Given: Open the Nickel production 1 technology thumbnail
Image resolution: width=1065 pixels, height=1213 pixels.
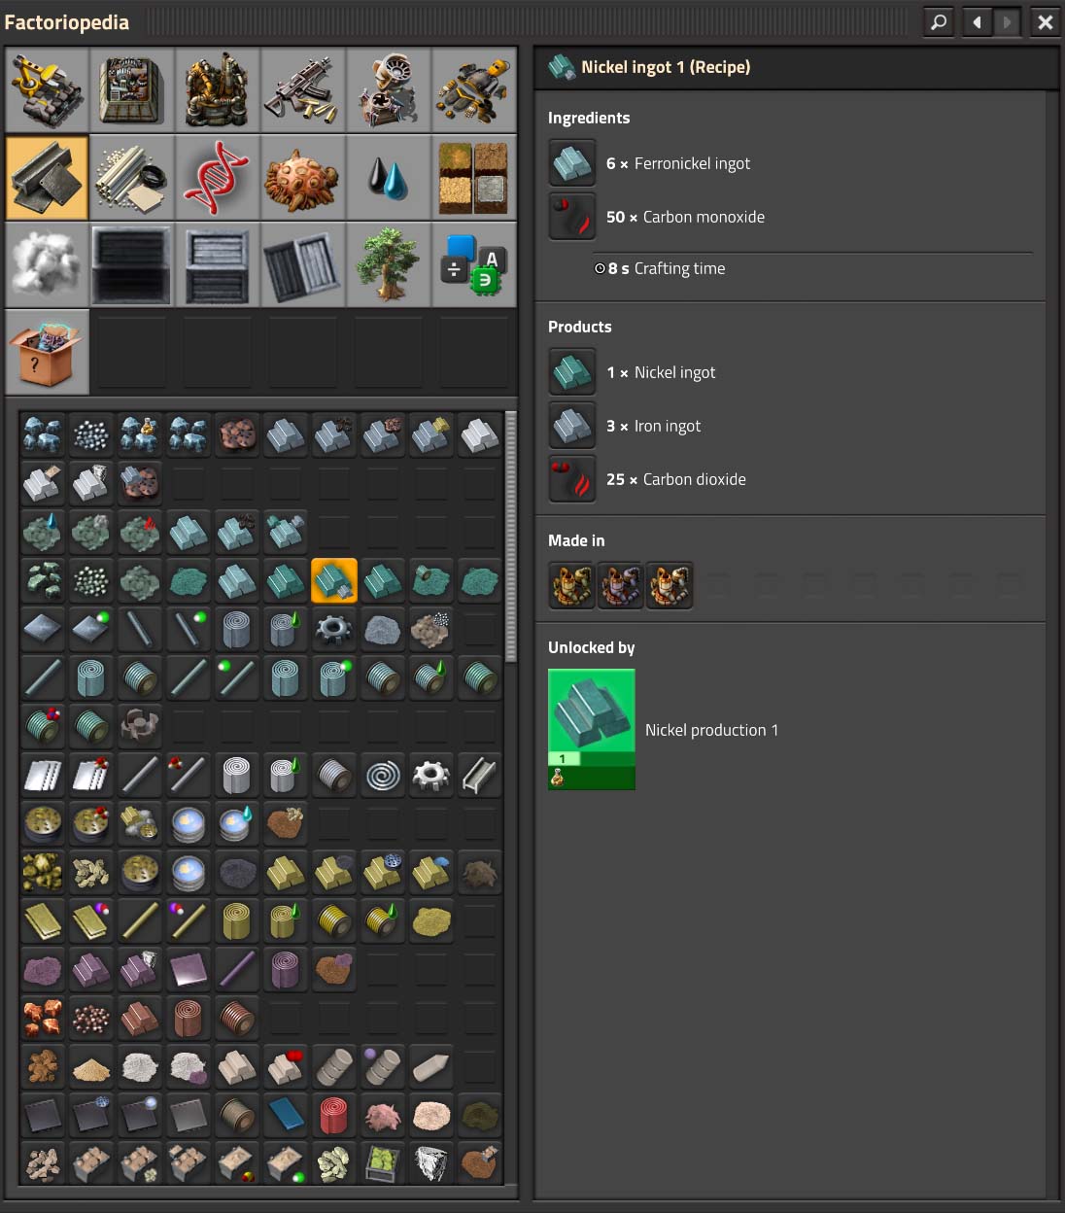Looking at the screenshot, I should click(592, 729).
